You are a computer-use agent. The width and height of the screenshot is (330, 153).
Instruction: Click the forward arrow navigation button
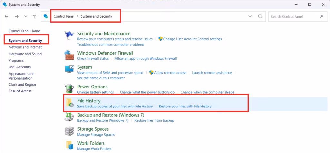point(17,16)
